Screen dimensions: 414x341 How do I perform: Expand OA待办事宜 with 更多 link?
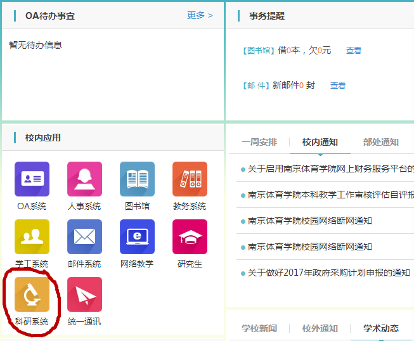click(200, 15)
